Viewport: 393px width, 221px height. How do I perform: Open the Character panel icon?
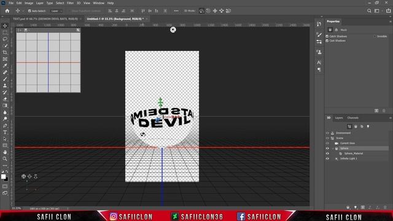coord(319,63)
